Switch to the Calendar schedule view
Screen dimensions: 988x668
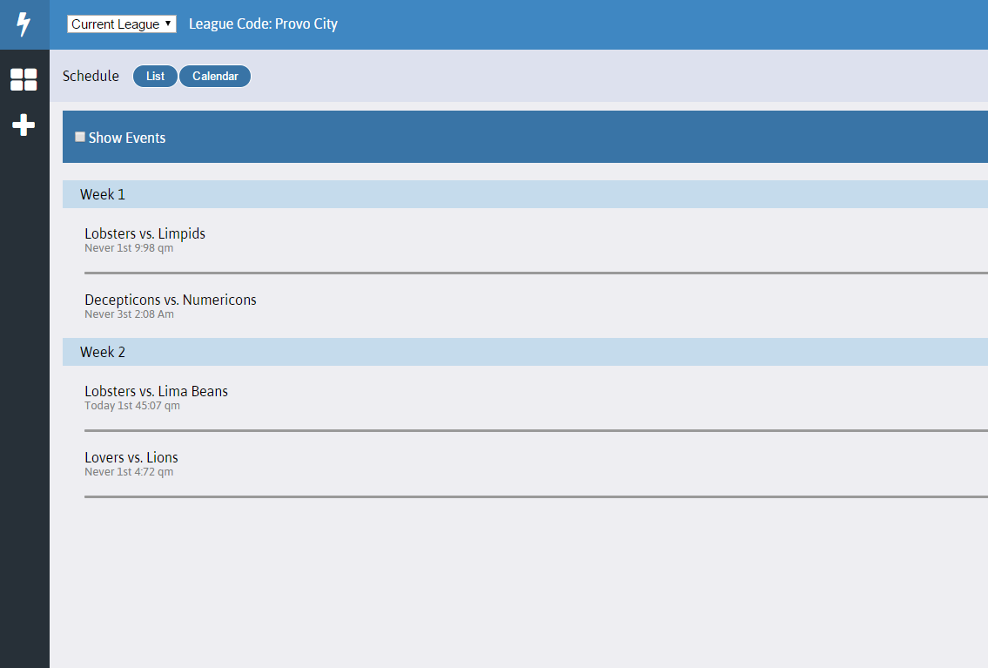pos(215,77)
